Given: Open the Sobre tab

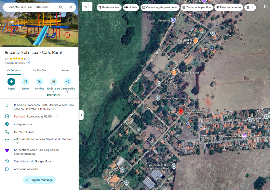Looking at the screenshot, I should [65, 70].
